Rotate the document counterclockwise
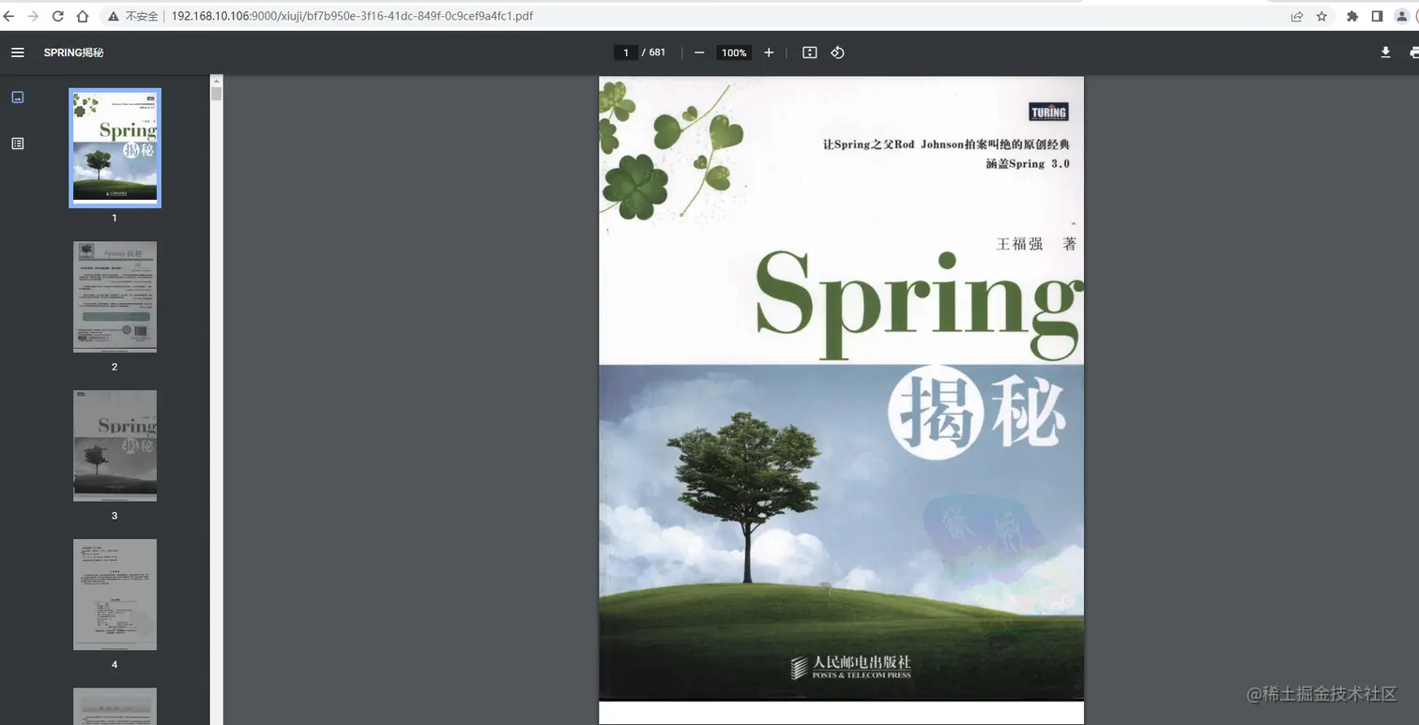 coord(838,53)
